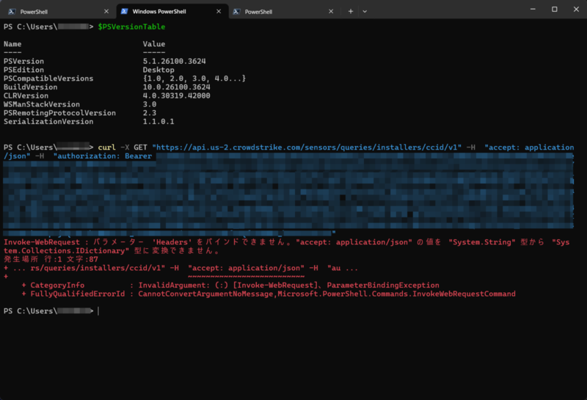Screen dimensions: 587x400
Task: Click the Value column header
Action: [154, 44]
